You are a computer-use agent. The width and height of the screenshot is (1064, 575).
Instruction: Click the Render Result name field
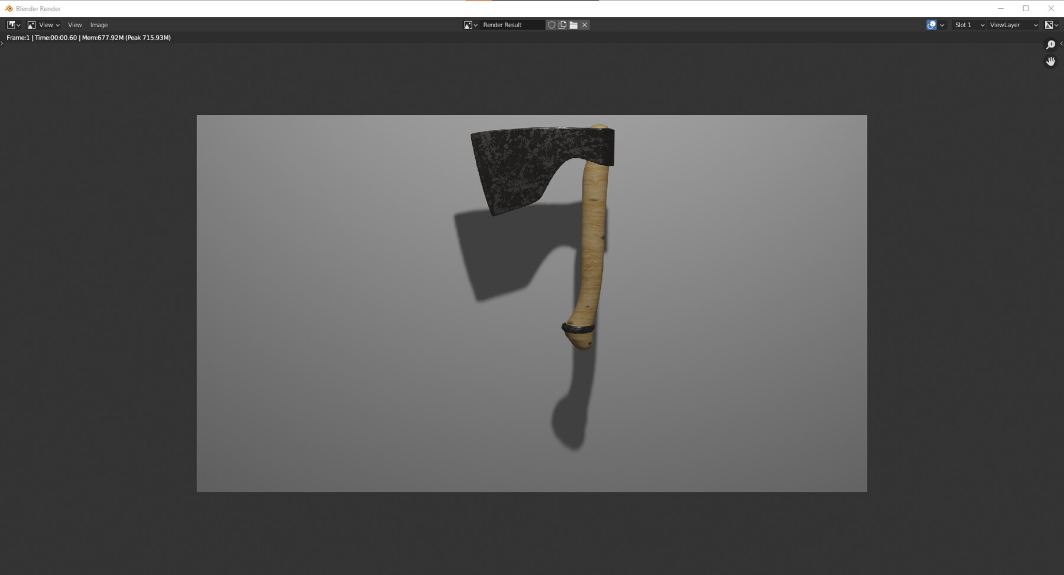click(x=513, y=25)
